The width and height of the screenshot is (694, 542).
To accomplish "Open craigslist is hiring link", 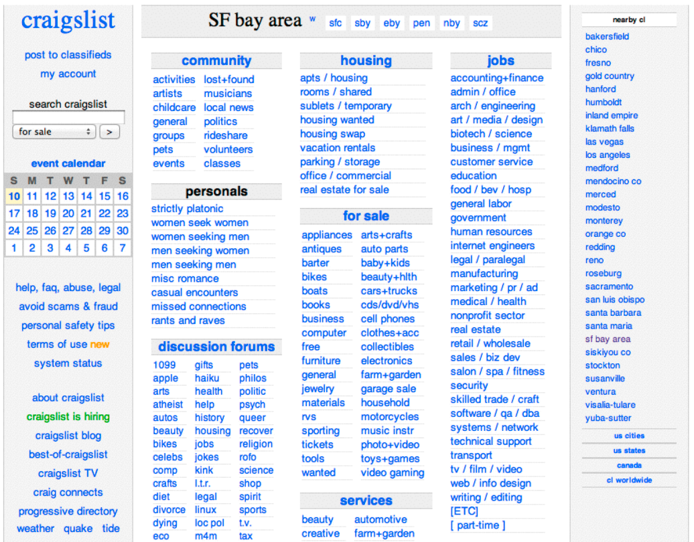I will pos(68,417).
